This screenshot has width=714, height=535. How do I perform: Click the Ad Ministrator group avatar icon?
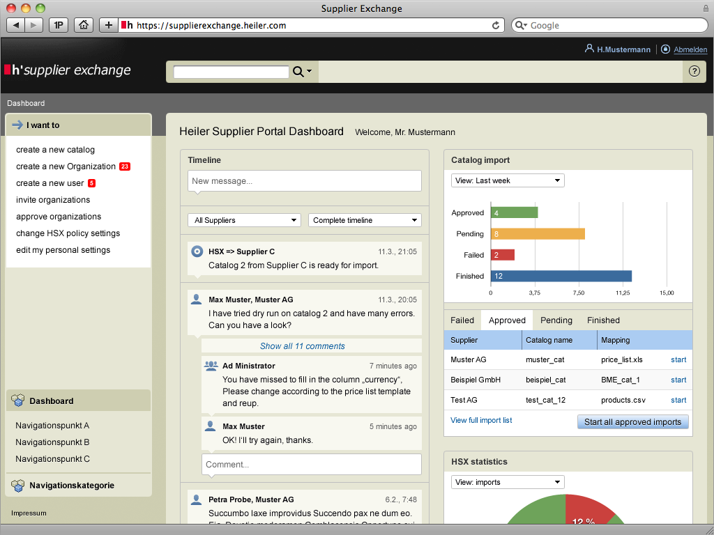click(x=211, y=365)
